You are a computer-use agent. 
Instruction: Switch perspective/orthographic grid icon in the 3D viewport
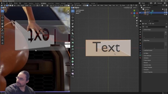coord(137,26)
